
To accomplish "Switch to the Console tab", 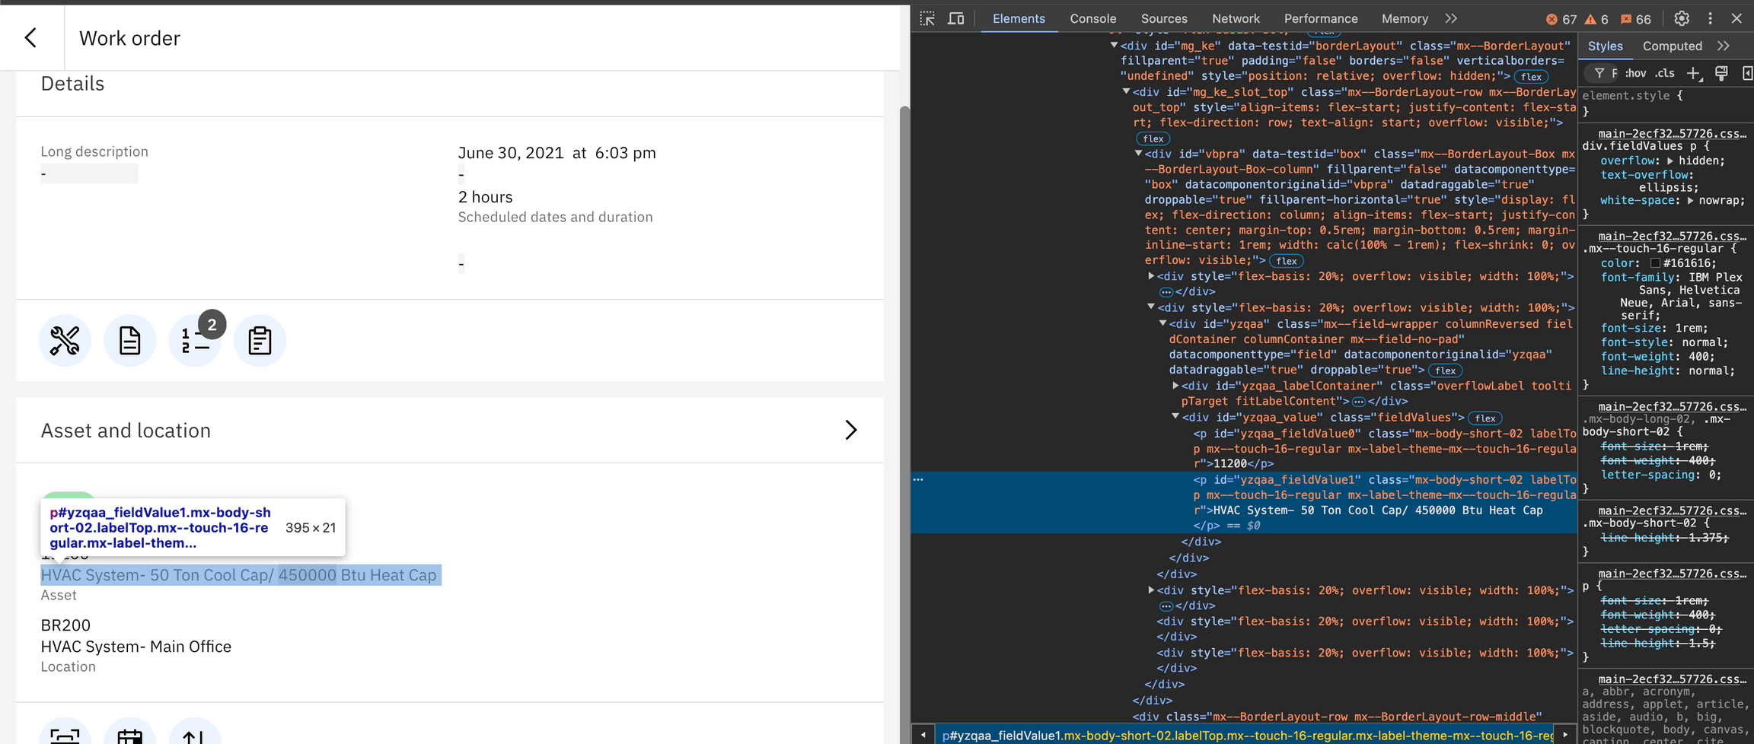I will 1093,18.
